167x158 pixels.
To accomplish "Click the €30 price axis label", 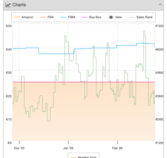I will 9,73.
